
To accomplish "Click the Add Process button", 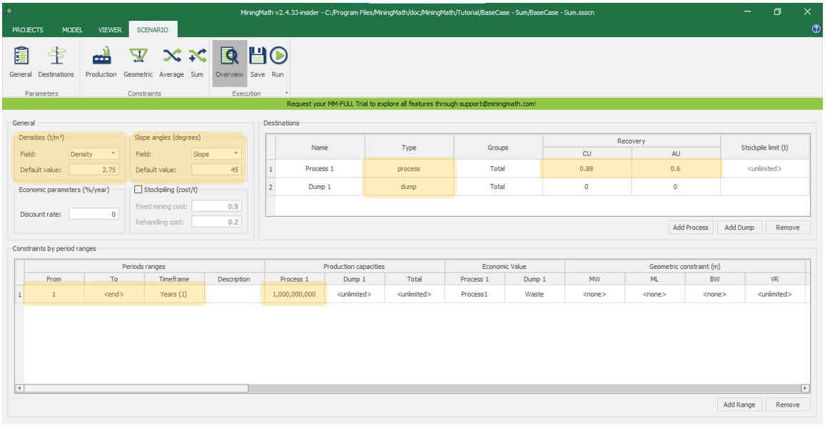I will click(690, 228).
